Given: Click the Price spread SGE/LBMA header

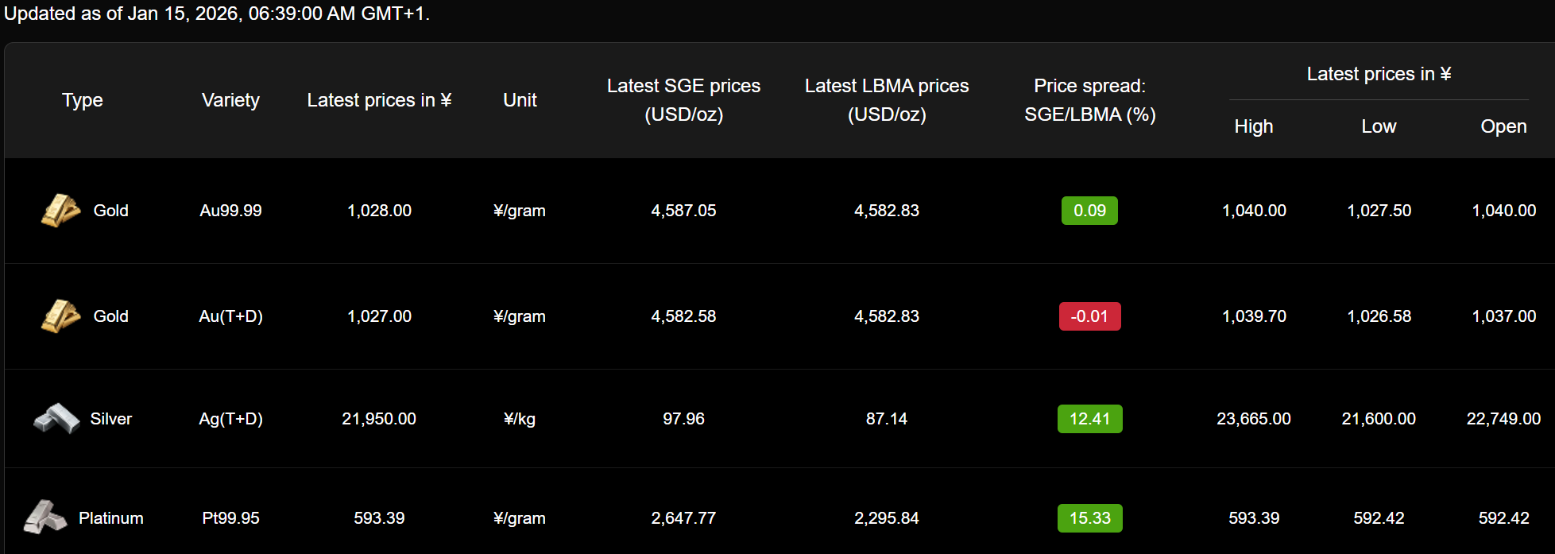Looking at the screenshot, I should (x=1089, y=100).
